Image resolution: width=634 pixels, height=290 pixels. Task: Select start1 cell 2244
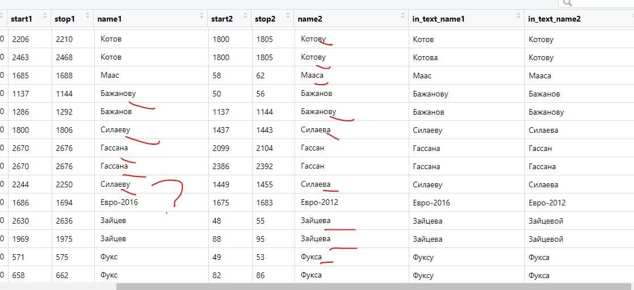pos(20,184)
